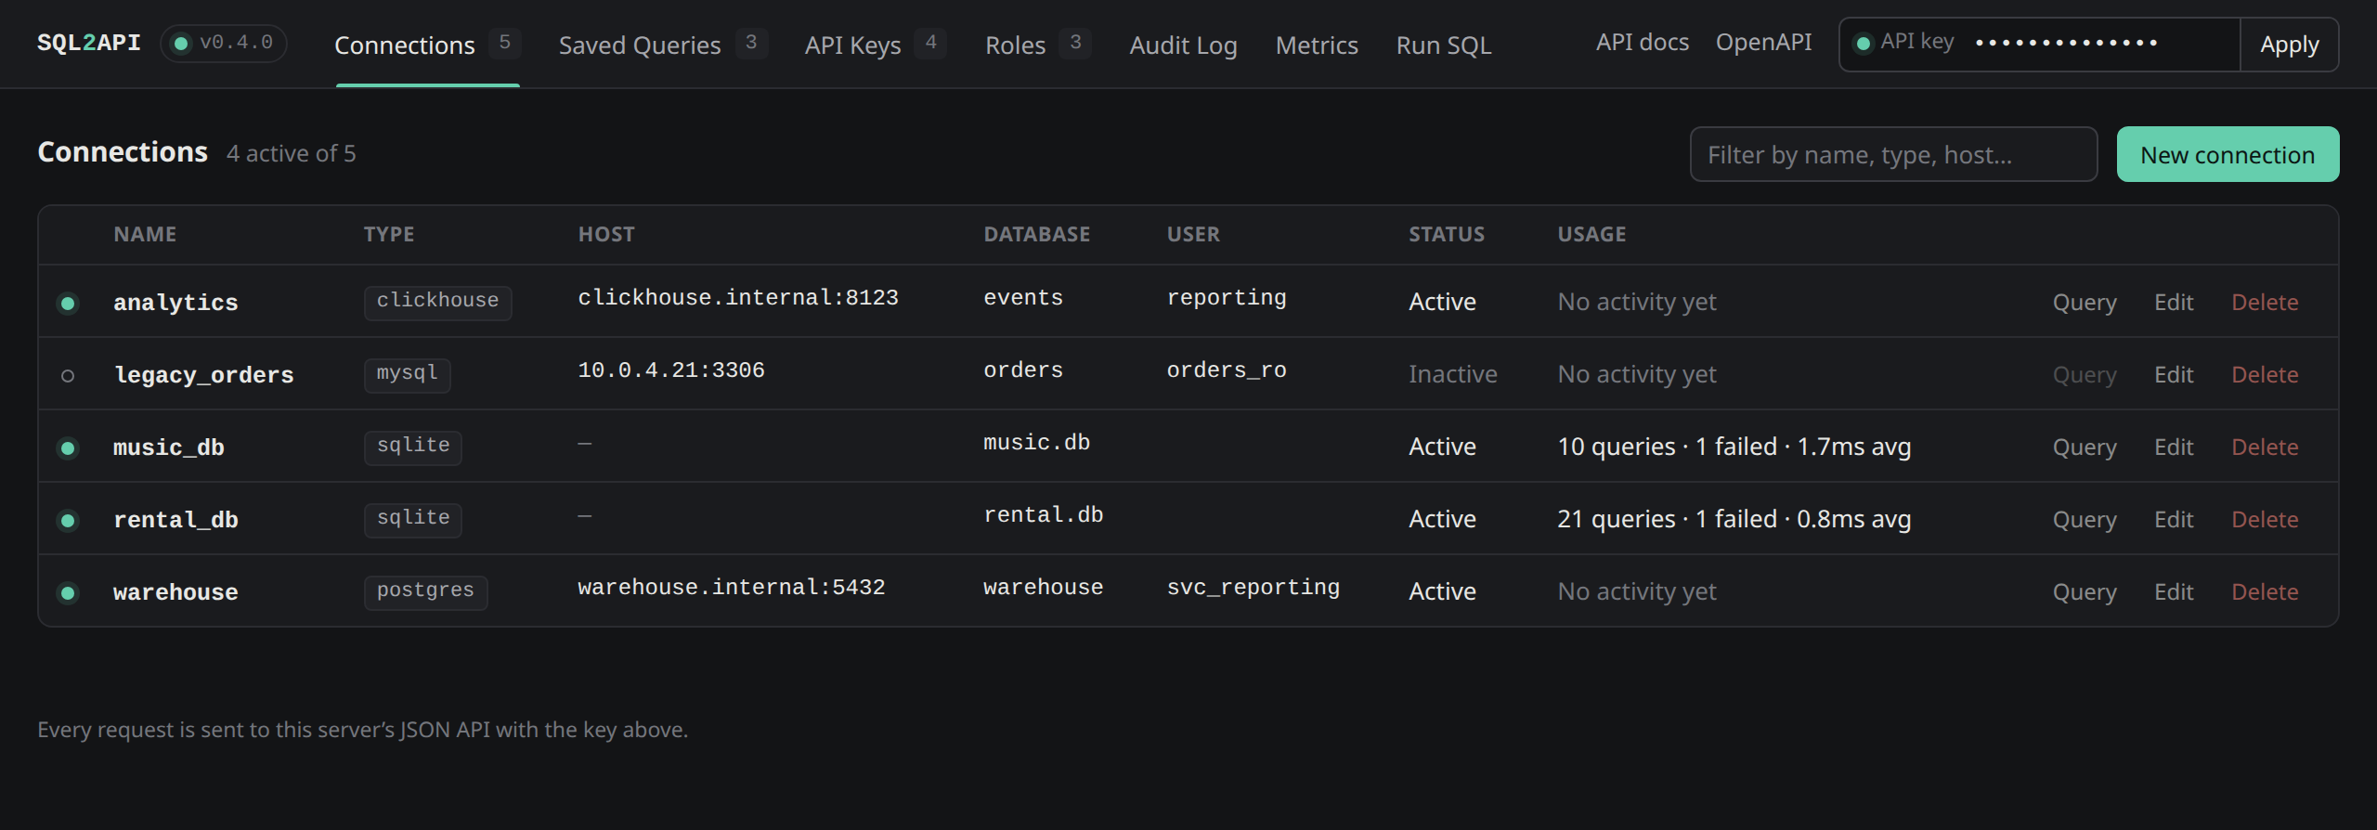Click the svc_reporting user cell

(1253, 588)
